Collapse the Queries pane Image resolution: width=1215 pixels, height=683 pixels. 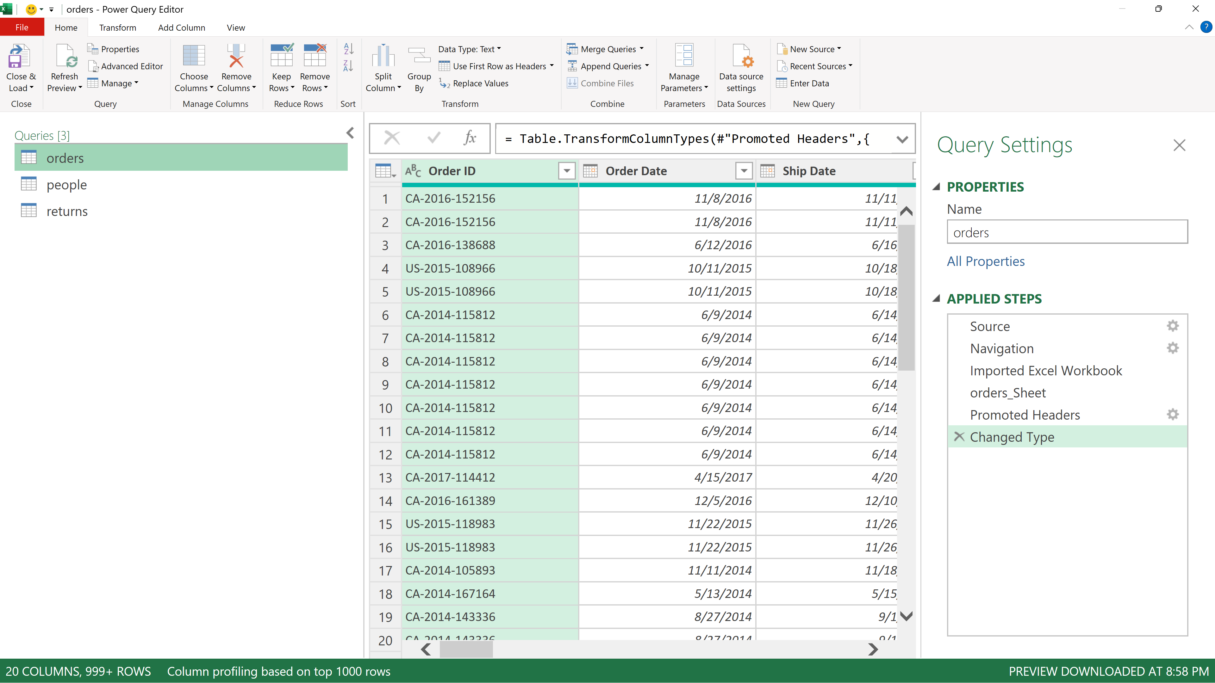click(350, 133)
